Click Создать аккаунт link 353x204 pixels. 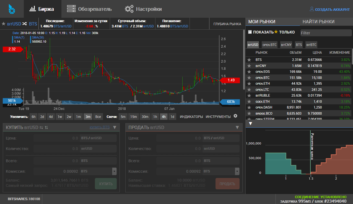tap(332, 9)
